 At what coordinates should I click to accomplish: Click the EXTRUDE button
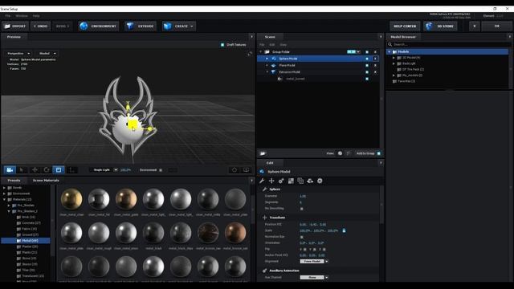tap(141, 26)
